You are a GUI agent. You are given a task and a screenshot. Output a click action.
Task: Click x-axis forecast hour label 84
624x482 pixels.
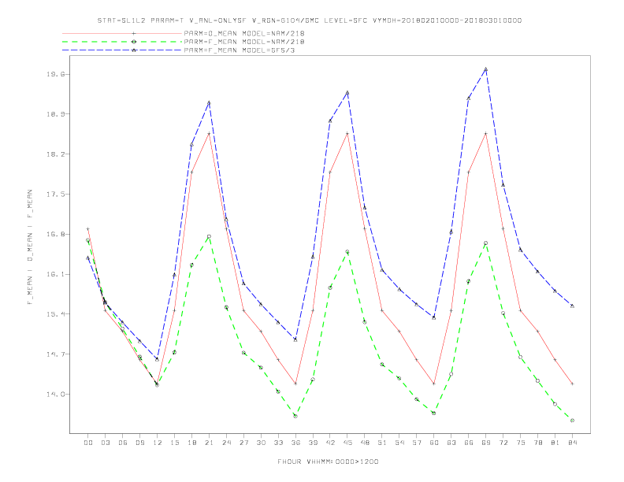[572, 443]
